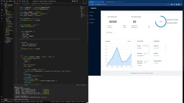
Task: Collapse the pages folder in Explorer
Action: (9, 20)
